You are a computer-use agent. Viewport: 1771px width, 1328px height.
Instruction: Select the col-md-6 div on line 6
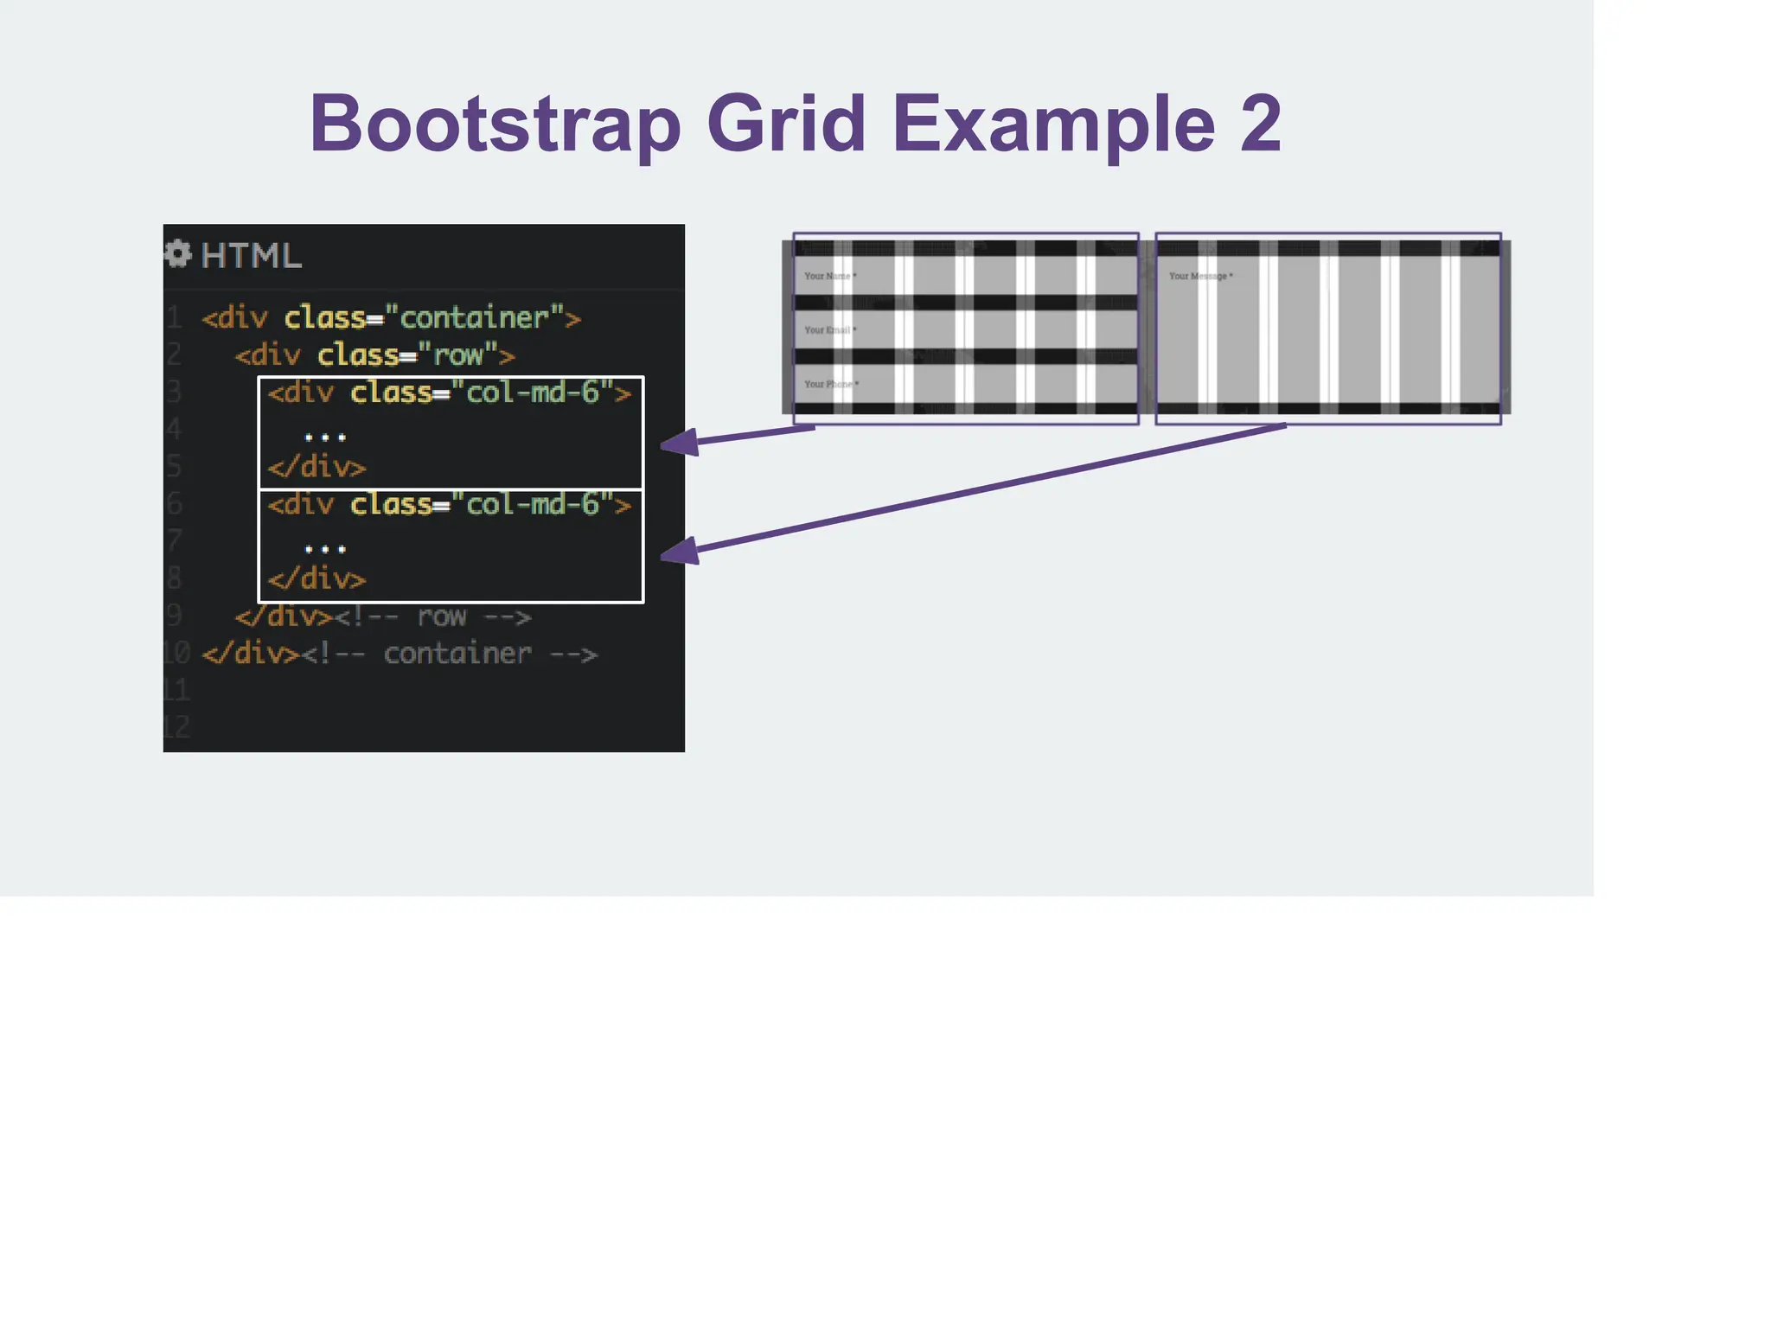click(x=450, y=504)
